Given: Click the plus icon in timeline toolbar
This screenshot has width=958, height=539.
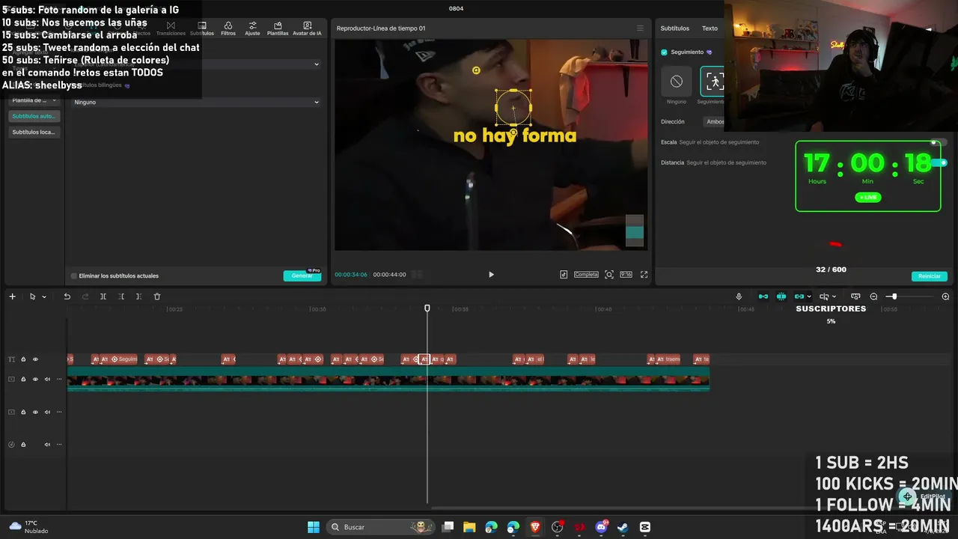Looking at the screenshot, I should (12, 296).
